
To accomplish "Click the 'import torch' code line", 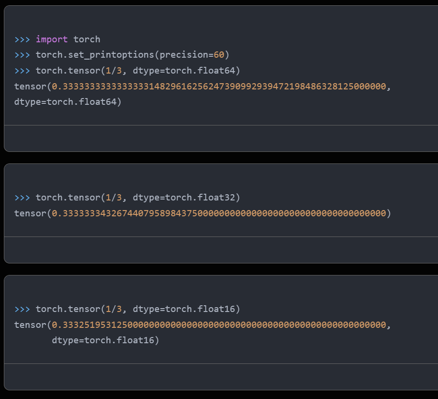I will pos(57,39).
